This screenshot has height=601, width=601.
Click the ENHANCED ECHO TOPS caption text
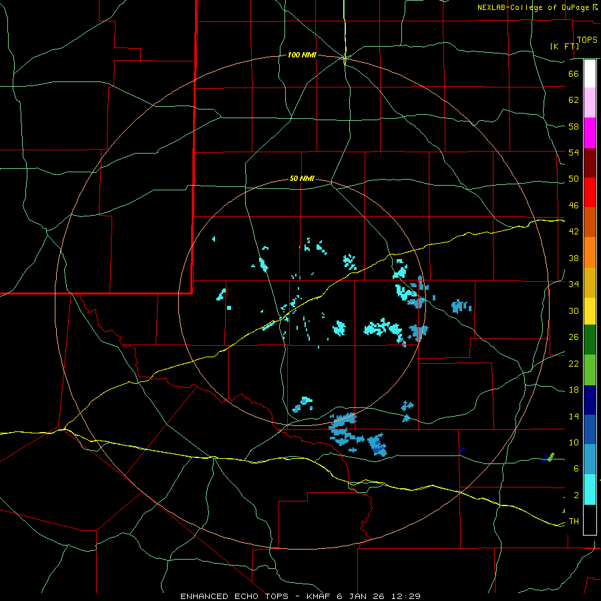pos(236,596)
